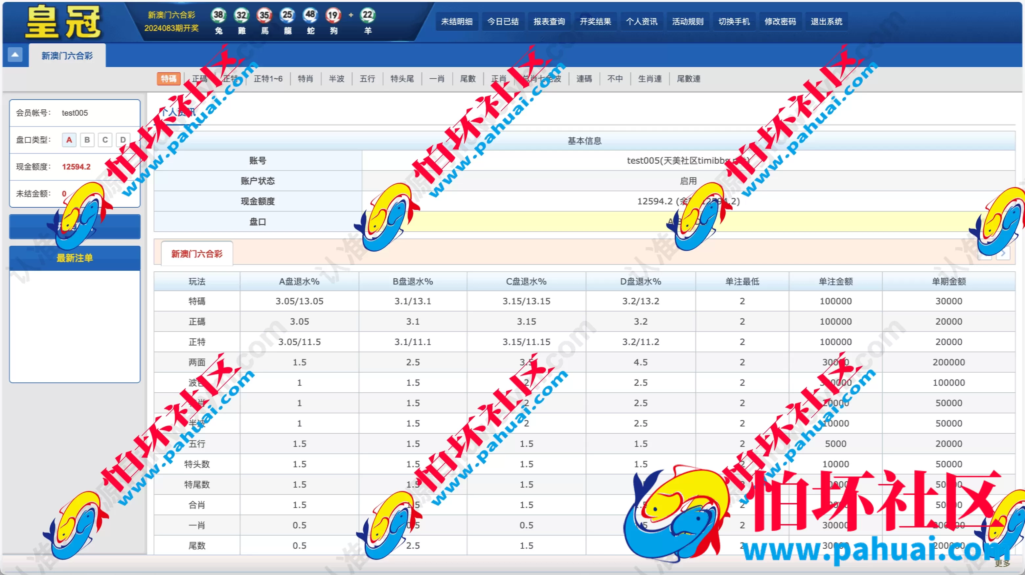Image resolution: width=1025 pixels, height=575 pixels.
Task: Select handicap type D
Action: (x=123, y=140)
